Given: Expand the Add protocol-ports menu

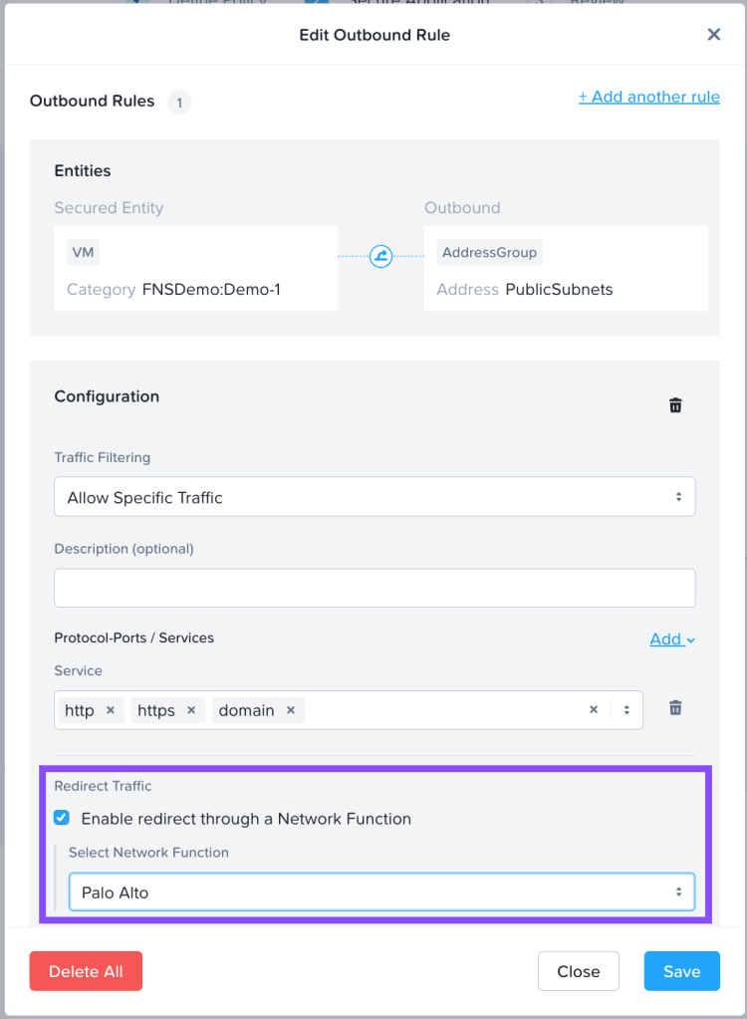Looking at the screenshot, I should (x=671, y=639).
